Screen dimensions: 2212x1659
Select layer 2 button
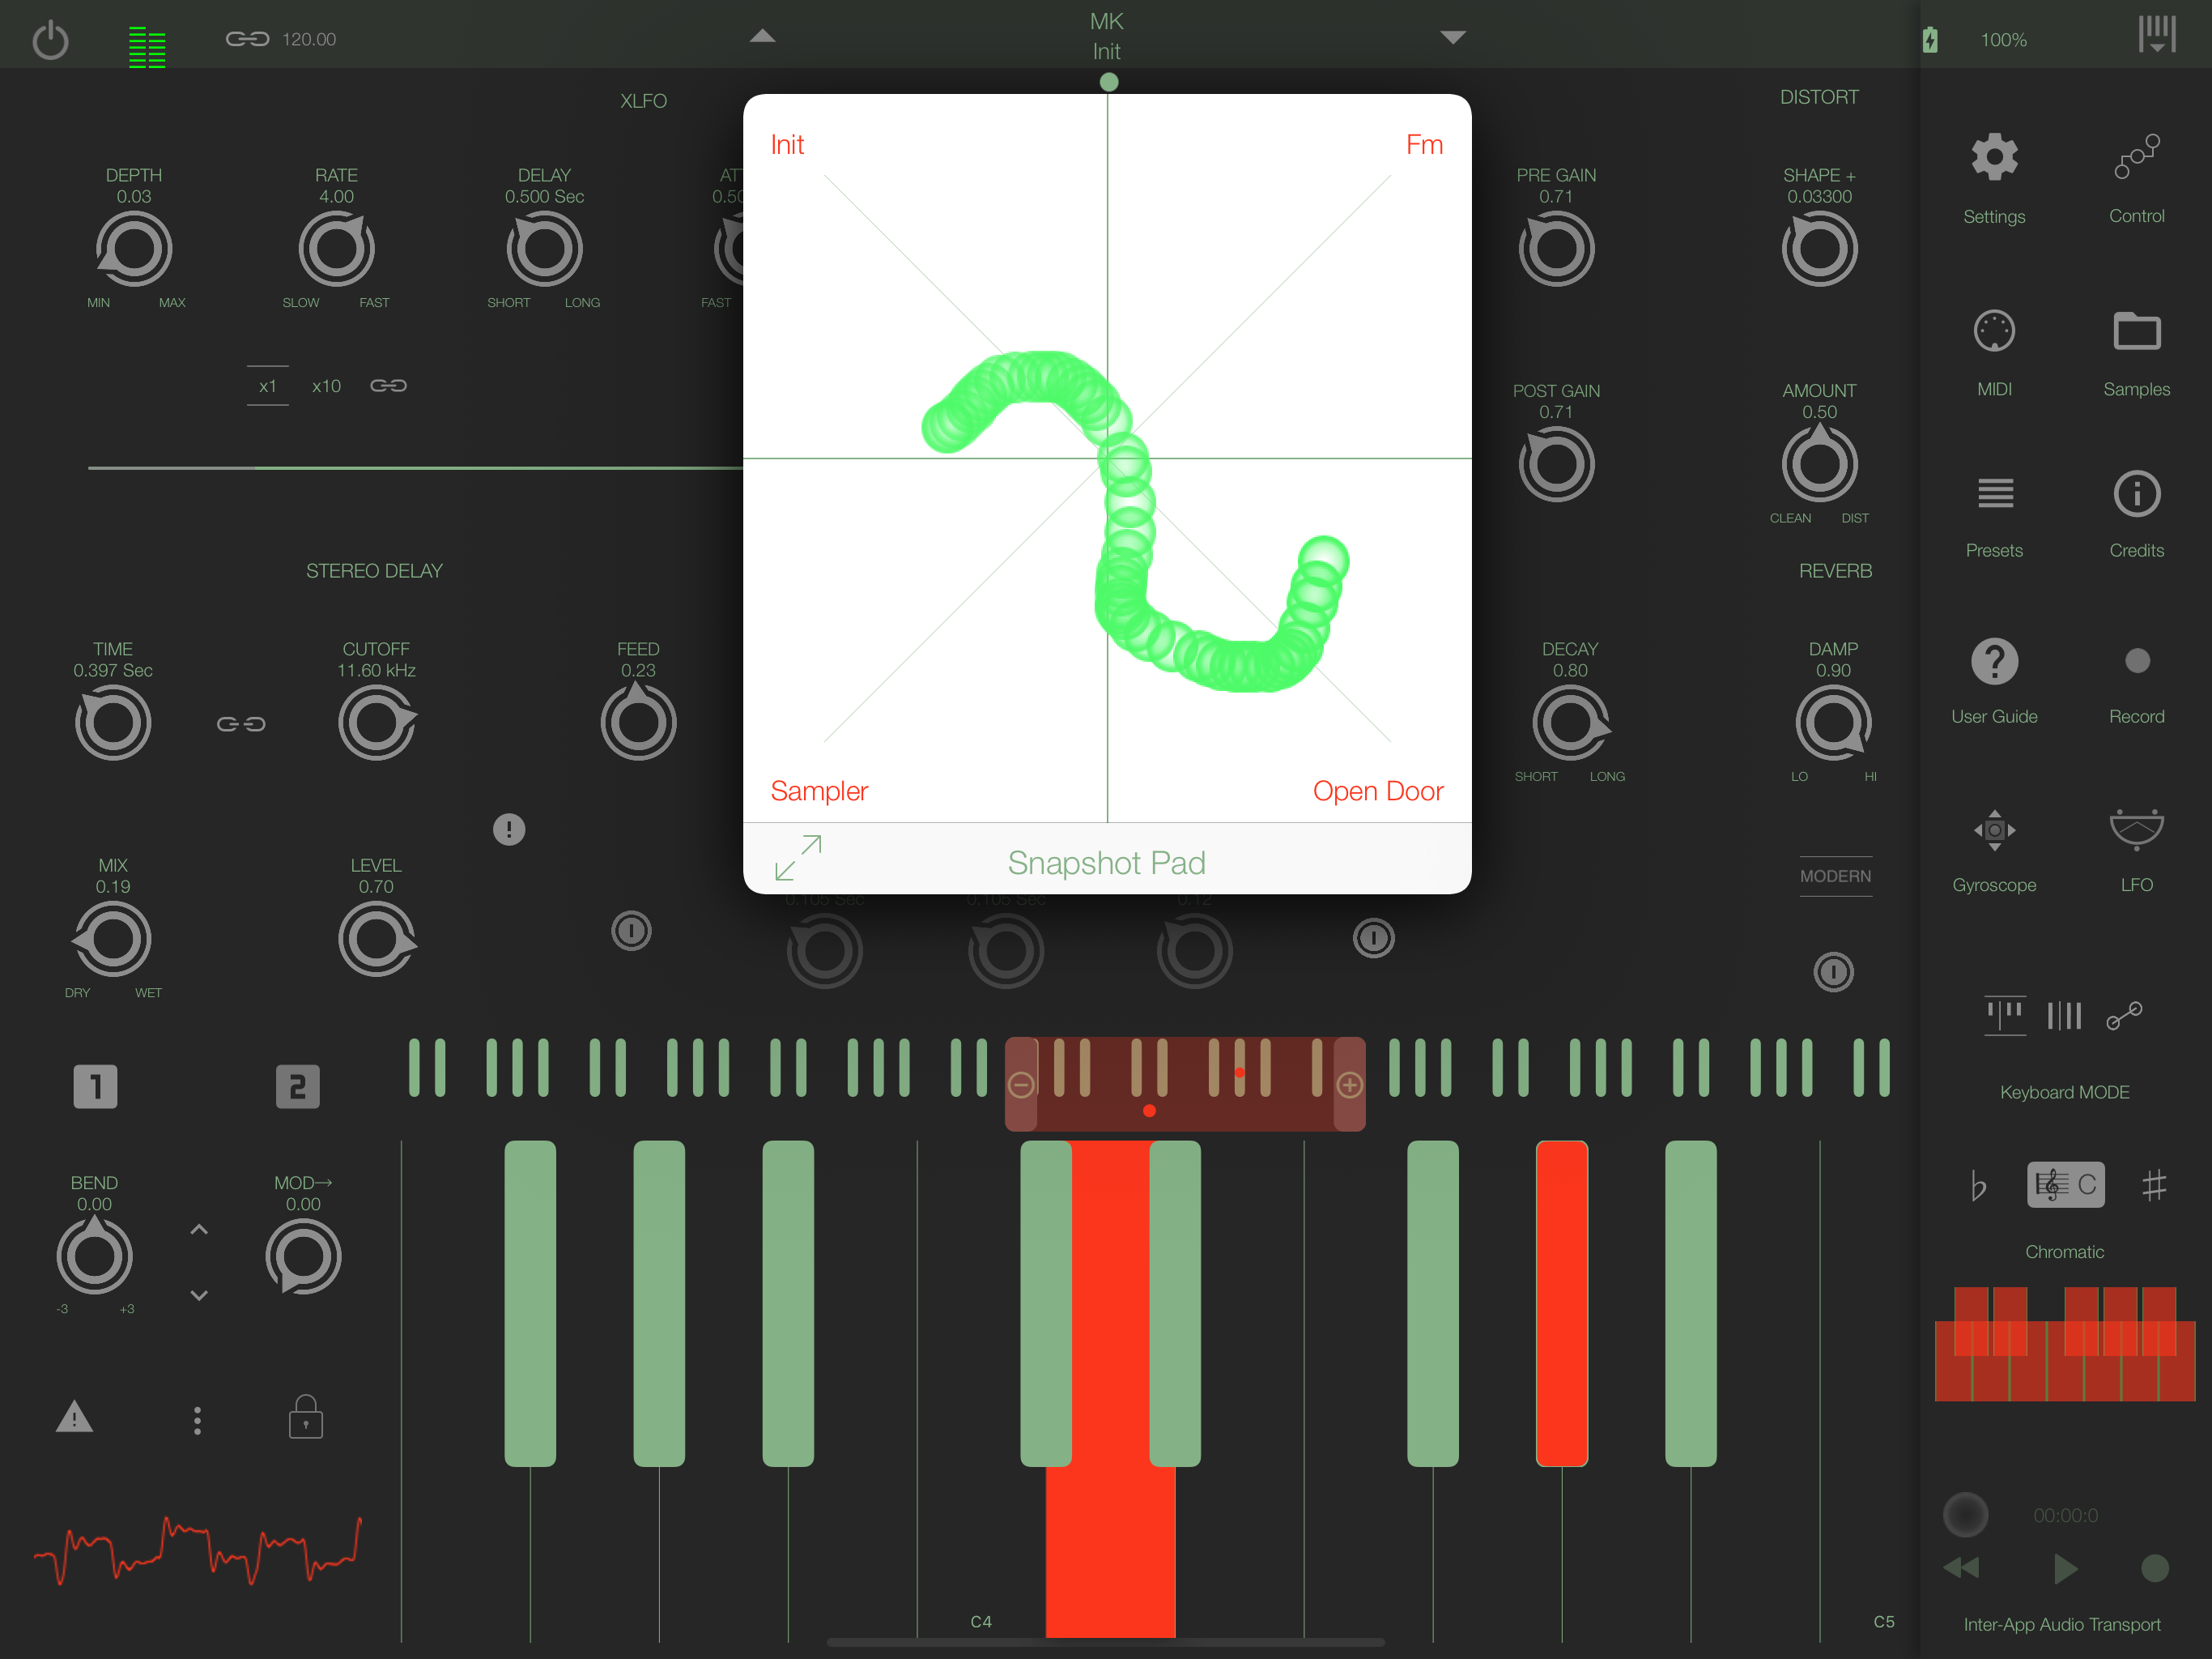(297, 1086)
